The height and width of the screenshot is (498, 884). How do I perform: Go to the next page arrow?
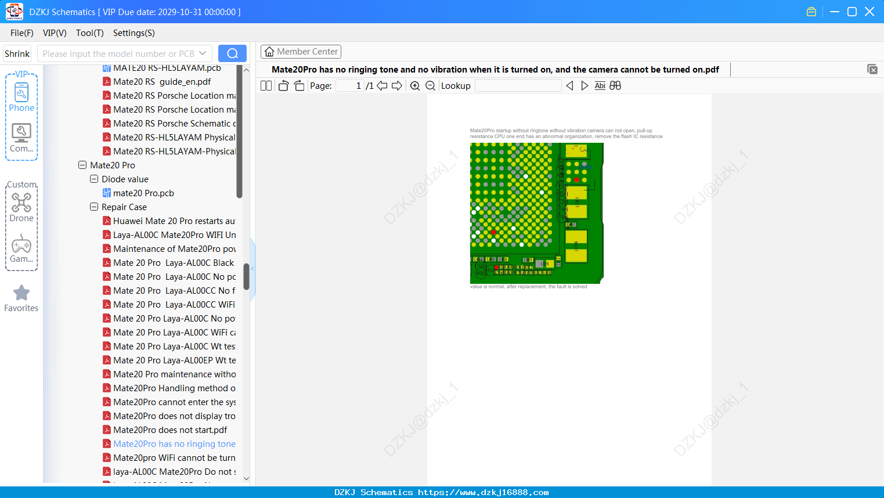coord(397,86)
